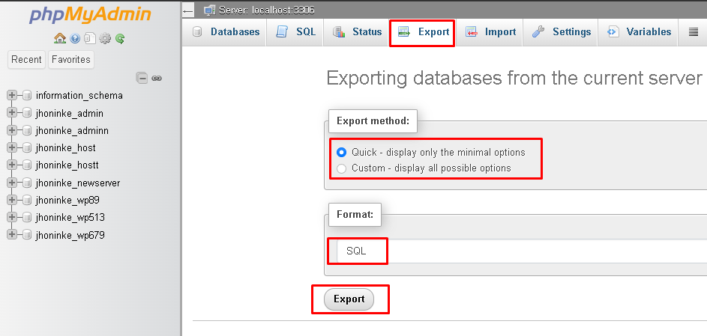This screenshot has width=707, height=336.
Task: Open navigation panel settings gear icon
Action: (105, 39)
